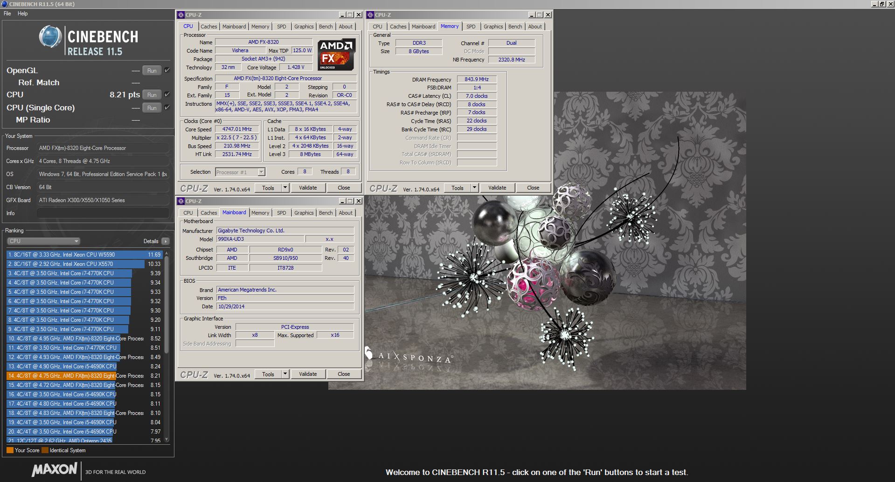Screen dimensions: 895x482
Task: Run the OpenGL benchmark
Action: click(152, 71)
